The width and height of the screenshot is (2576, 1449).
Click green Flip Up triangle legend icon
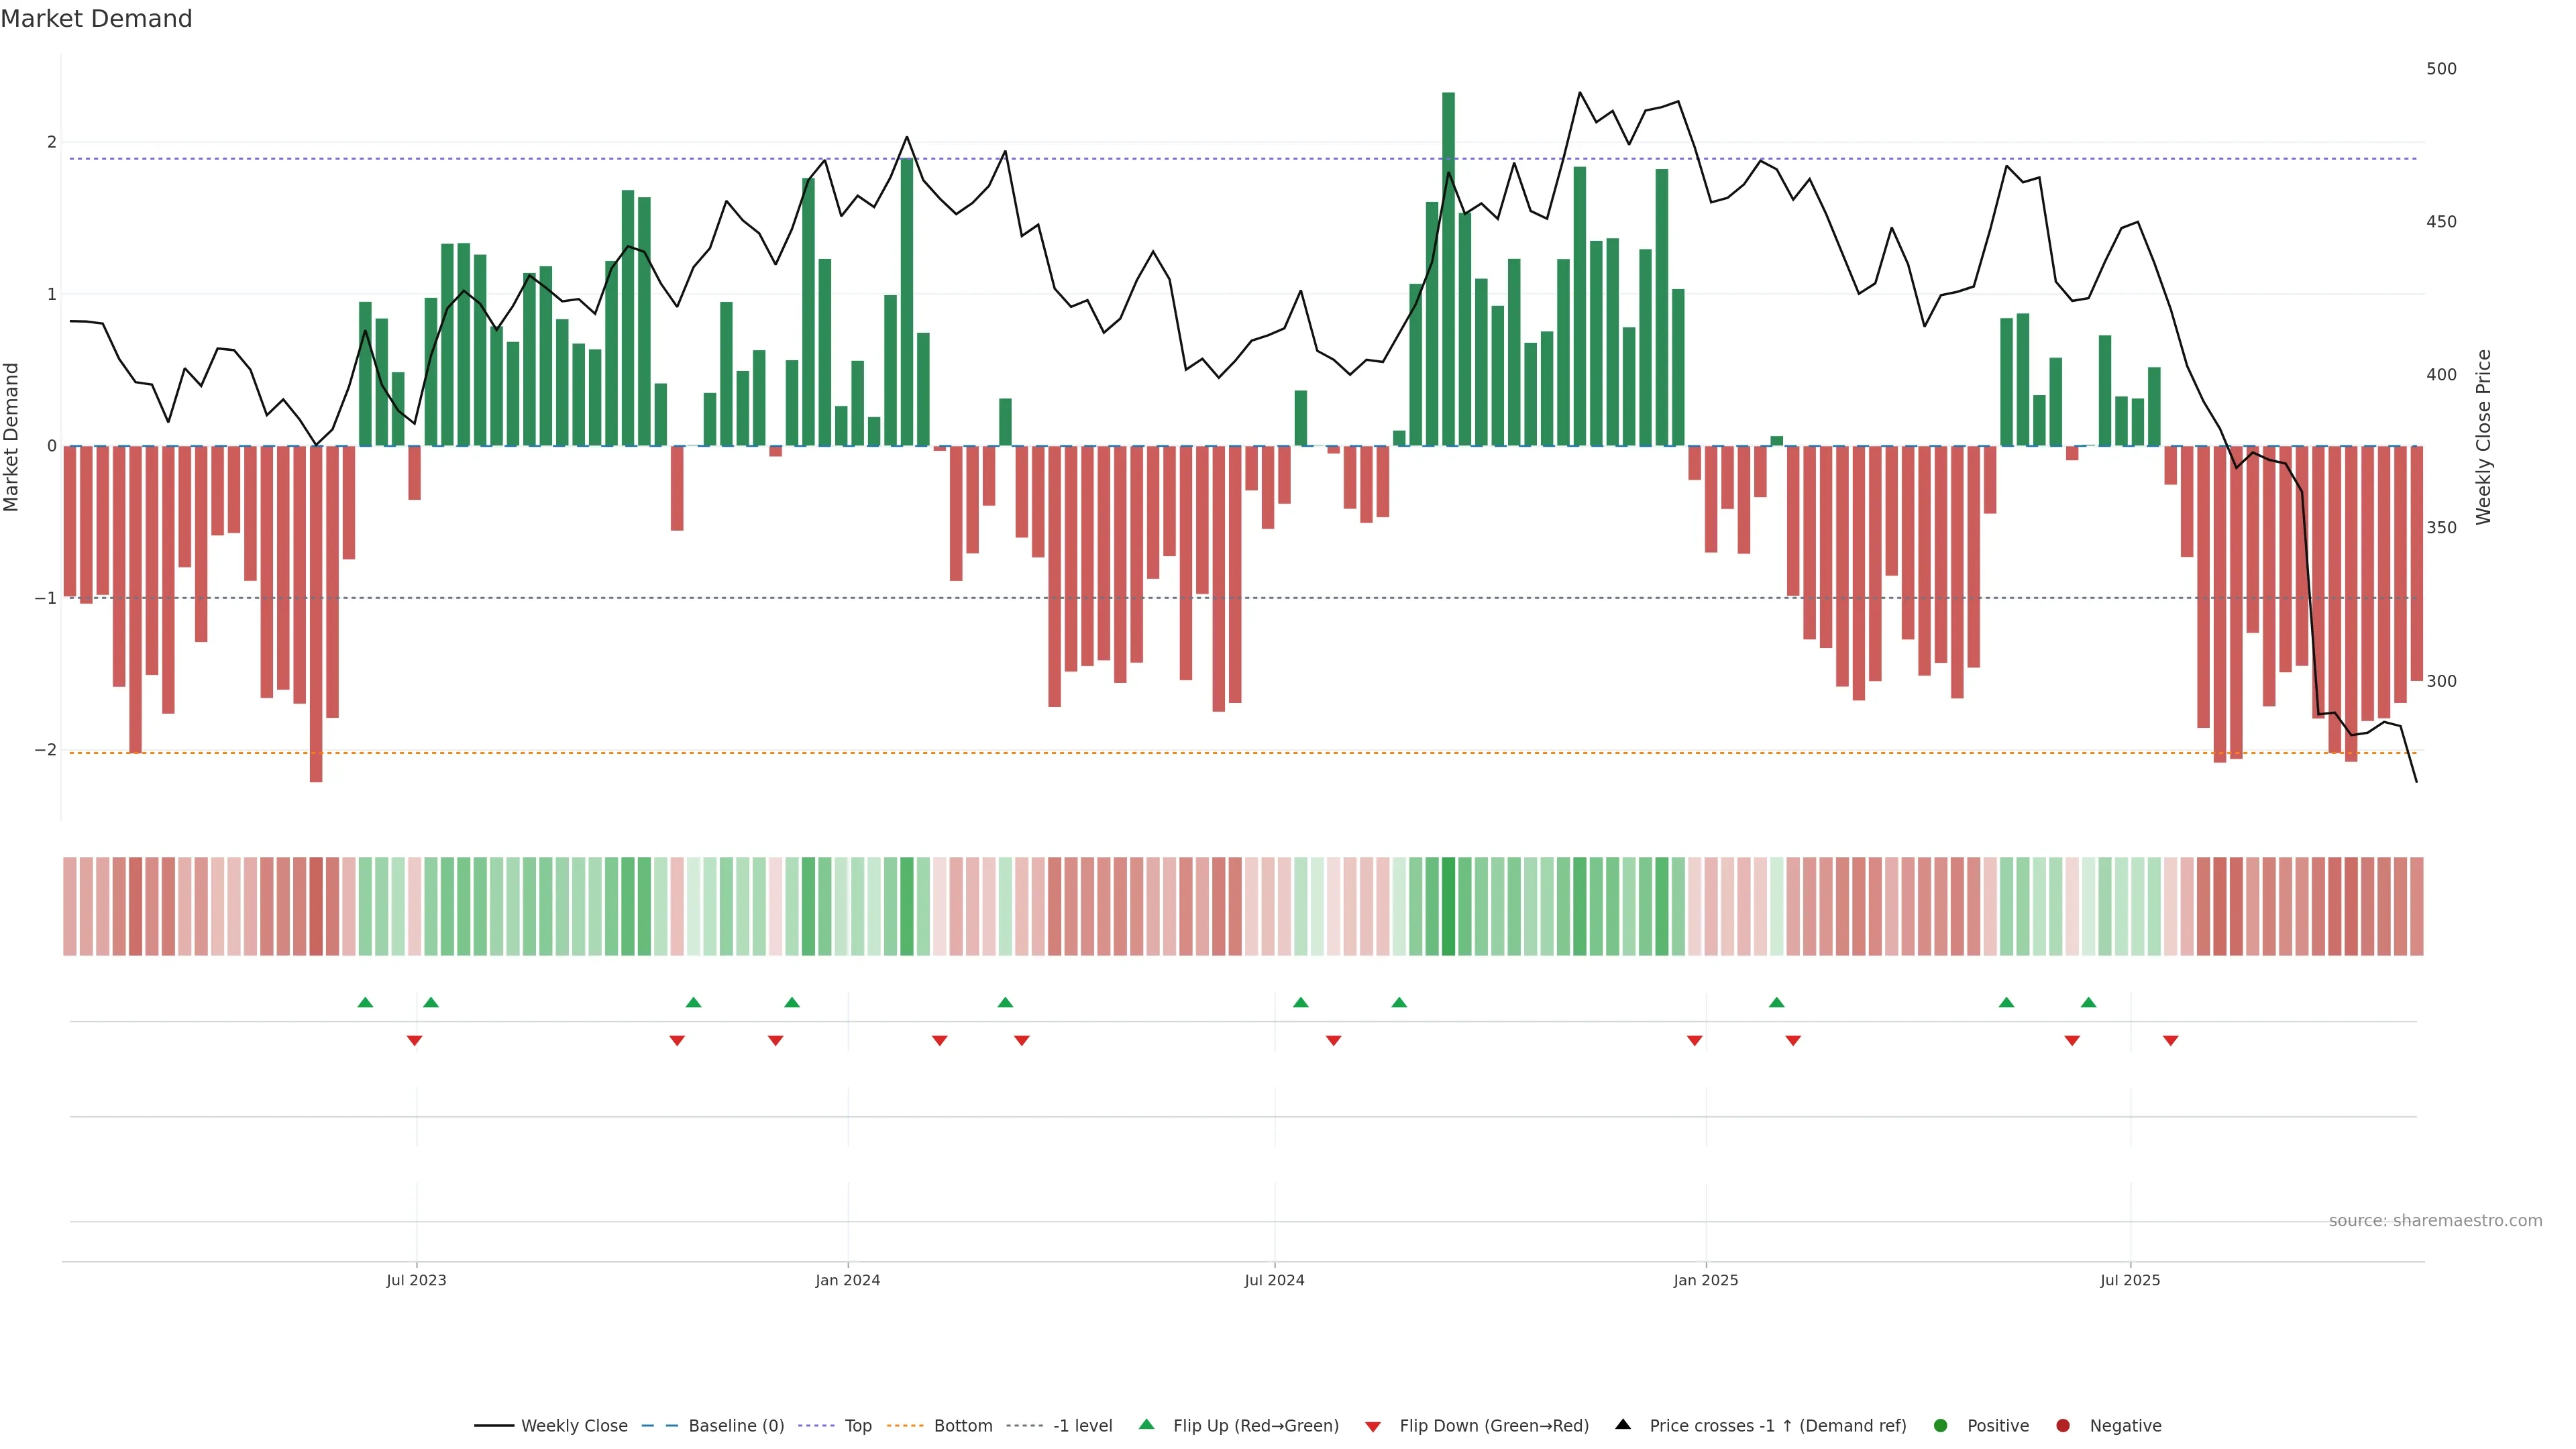1146,1424
